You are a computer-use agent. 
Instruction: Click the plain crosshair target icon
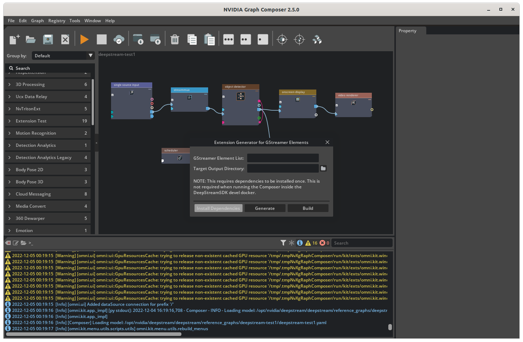click(299, 39)
